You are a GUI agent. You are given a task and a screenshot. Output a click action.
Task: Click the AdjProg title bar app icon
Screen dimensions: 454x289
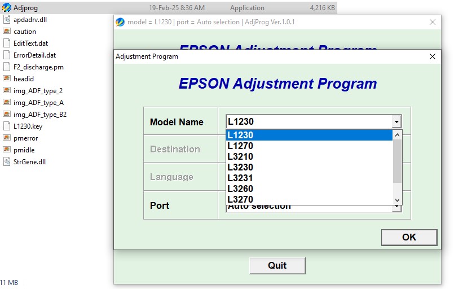point(120,22)
